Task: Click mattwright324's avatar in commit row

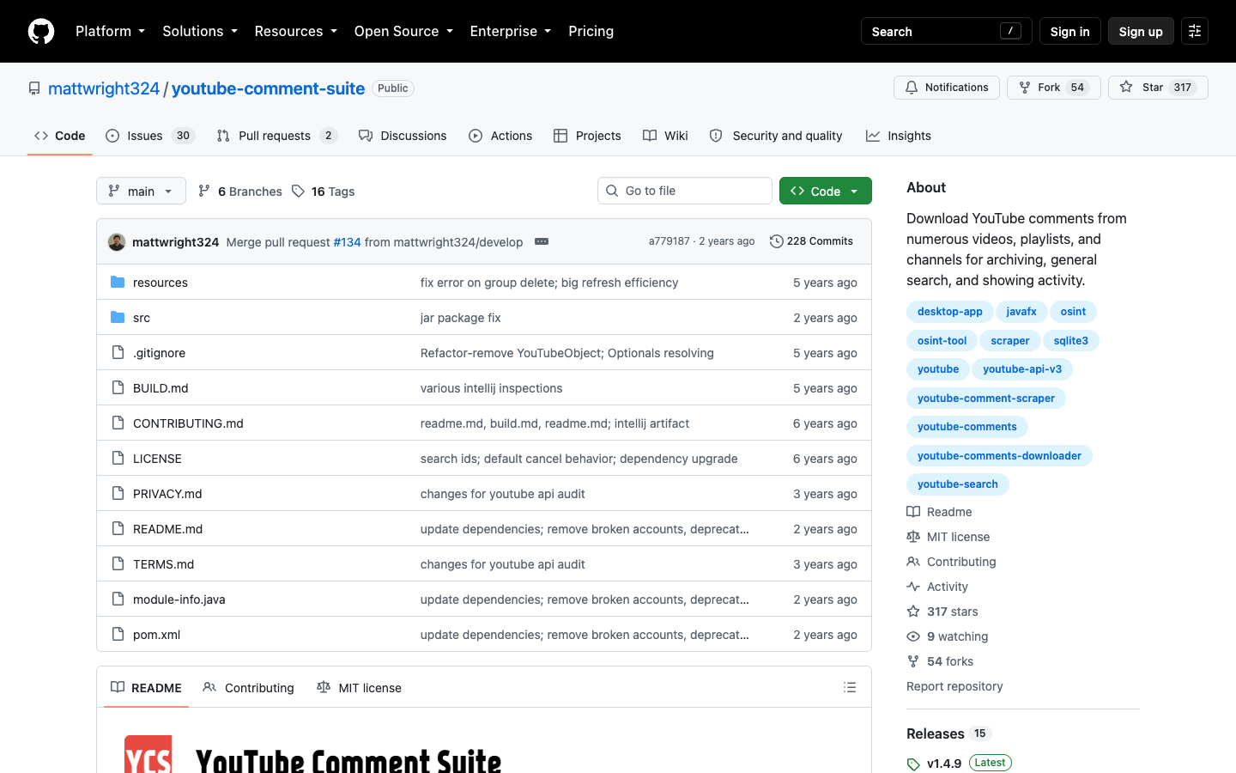Action: point(117,242)
